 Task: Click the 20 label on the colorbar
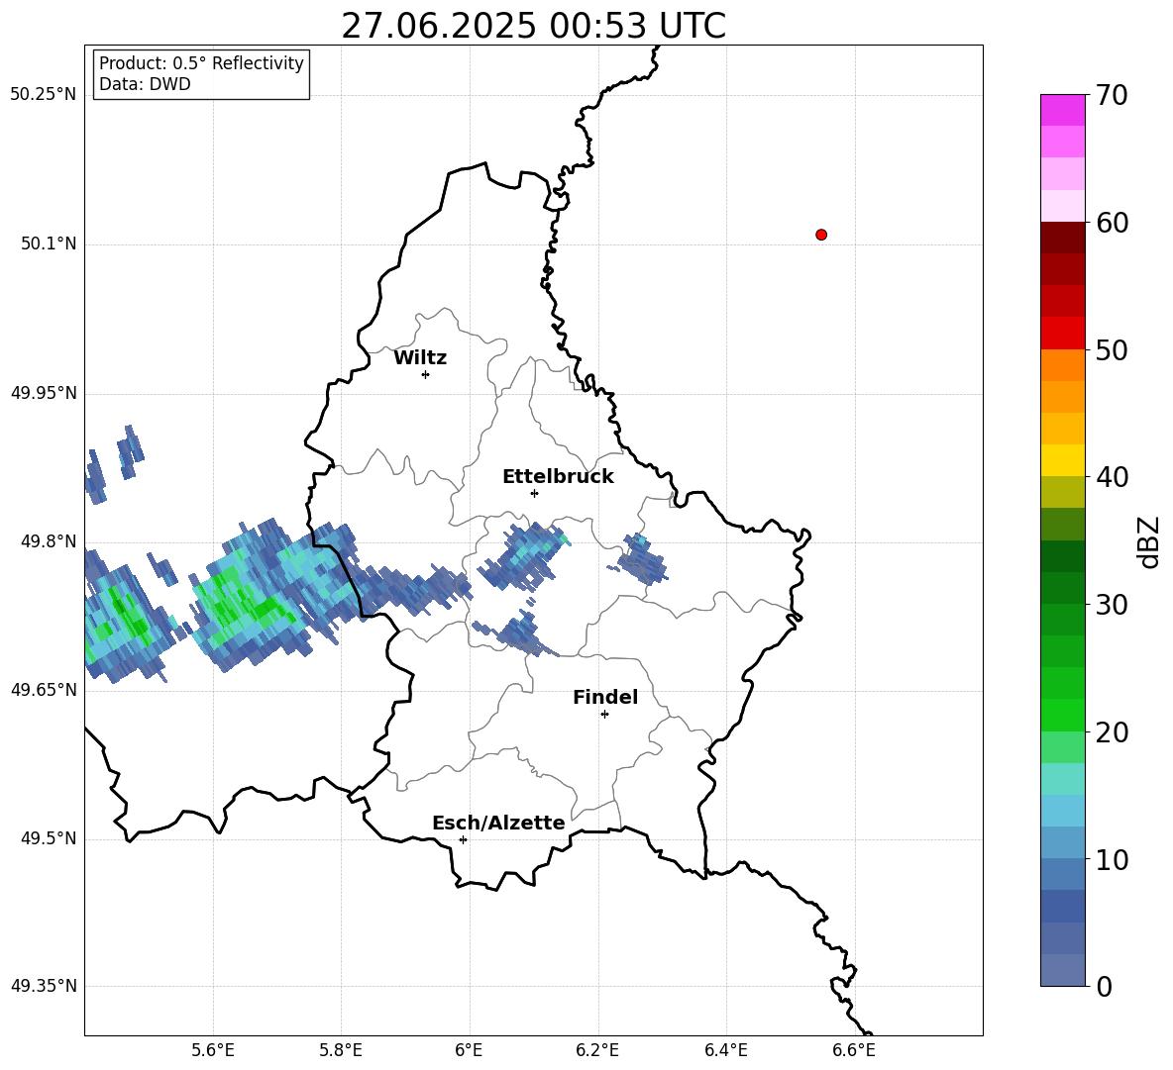1112,732
